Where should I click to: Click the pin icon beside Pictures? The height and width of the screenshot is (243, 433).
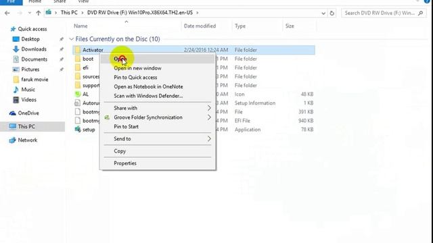[62, 70]
